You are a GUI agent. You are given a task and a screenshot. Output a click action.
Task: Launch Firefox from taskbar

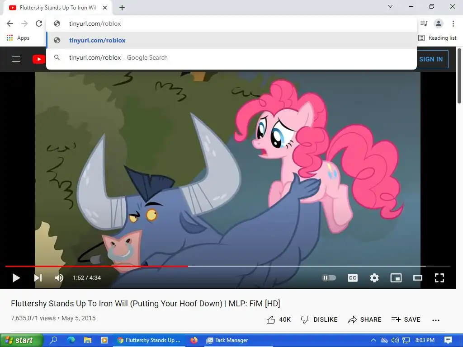click(x=194, y=340)
